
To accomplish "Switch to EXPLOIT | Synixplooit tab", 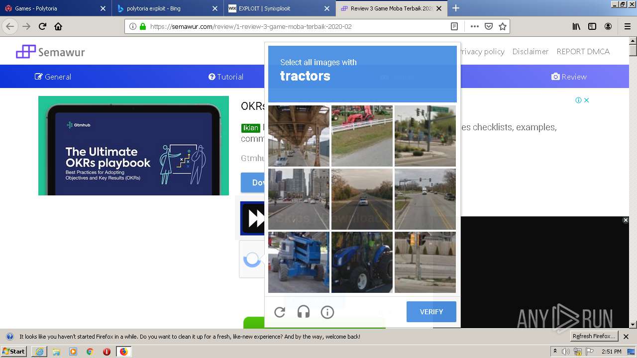I will 279,8.
